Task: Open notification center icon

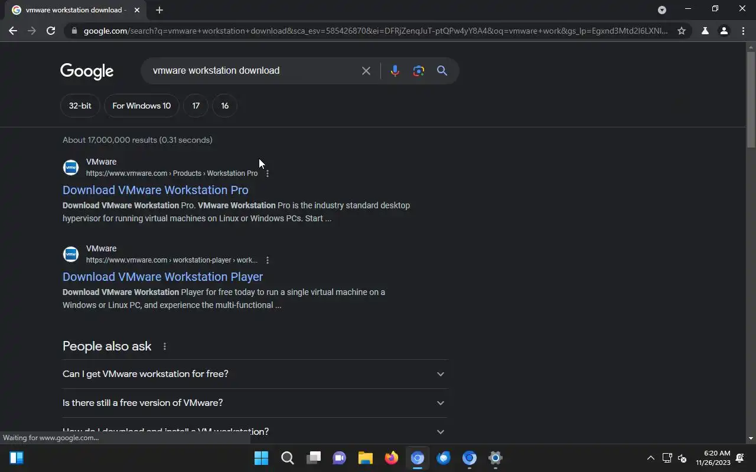Action: tap(740, 458)
